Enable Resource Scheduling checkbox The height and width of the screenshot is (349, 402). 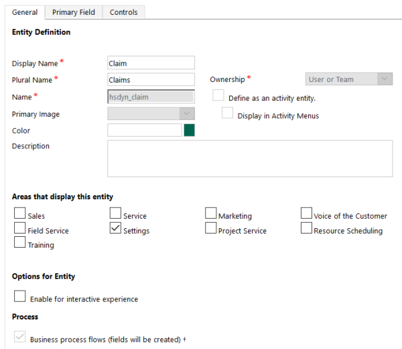[306, 228]
